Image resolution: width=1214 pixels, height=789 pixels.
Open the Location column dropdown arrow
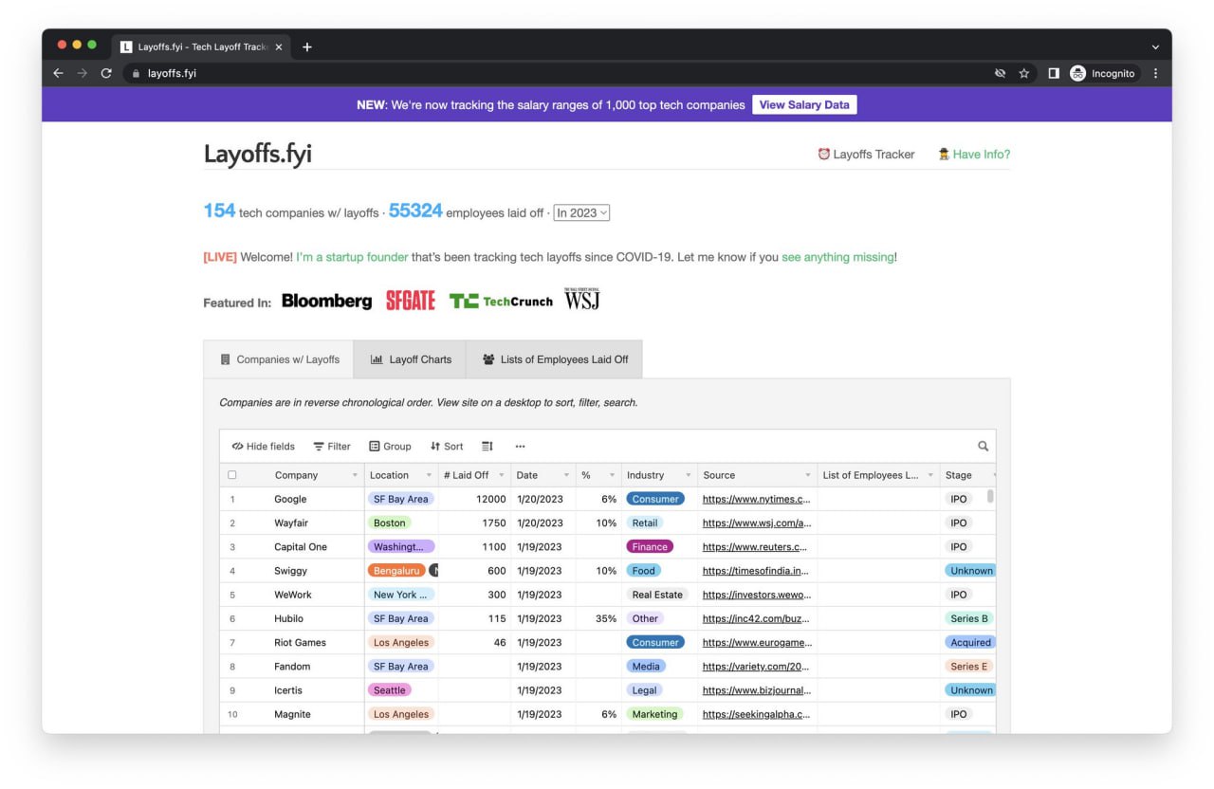tap(429, 476)
